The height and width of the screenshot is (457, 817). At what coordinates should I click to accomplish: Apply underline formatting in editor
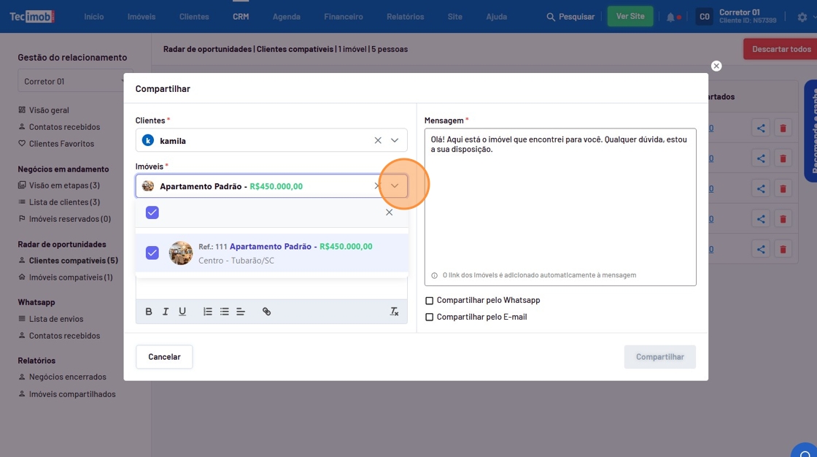coord(182,312)
